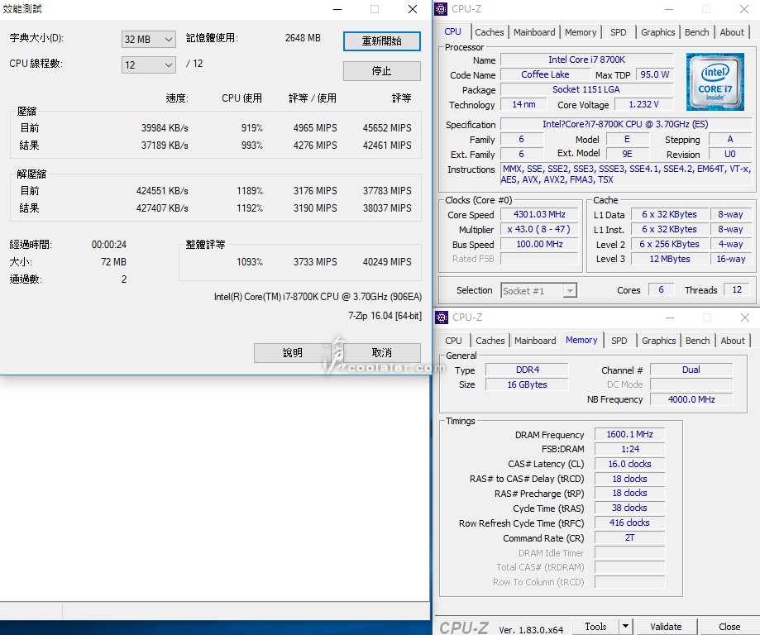Click the memory Type value DDR4

(528, 370)
